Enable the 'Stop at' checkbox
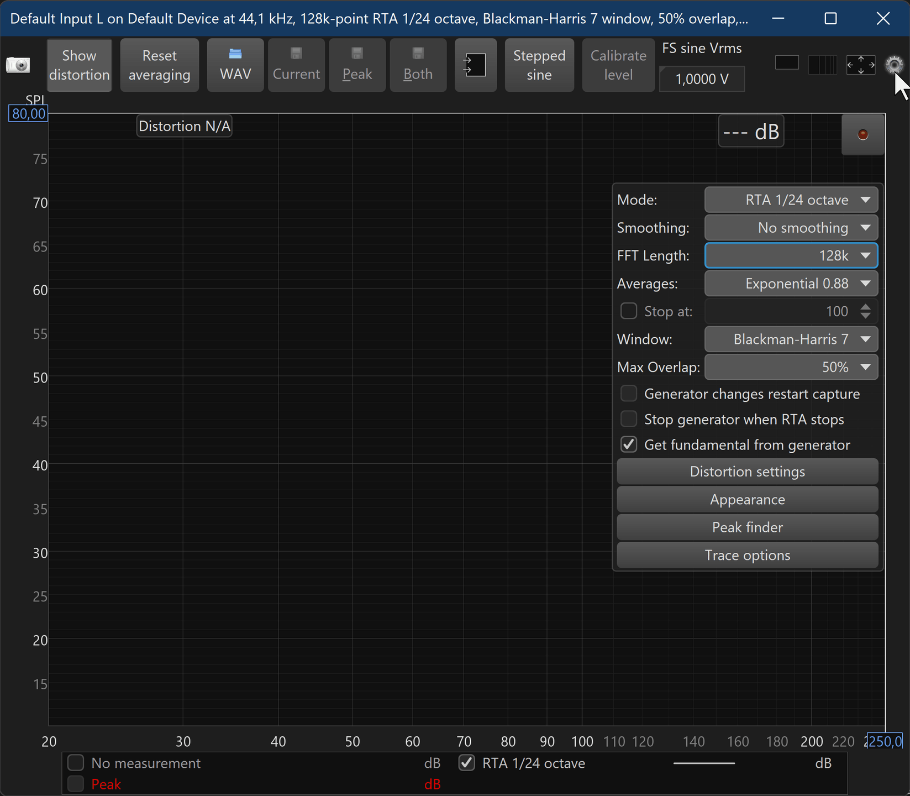Screen dimensions: 910x796 click(x=629, y=311)
